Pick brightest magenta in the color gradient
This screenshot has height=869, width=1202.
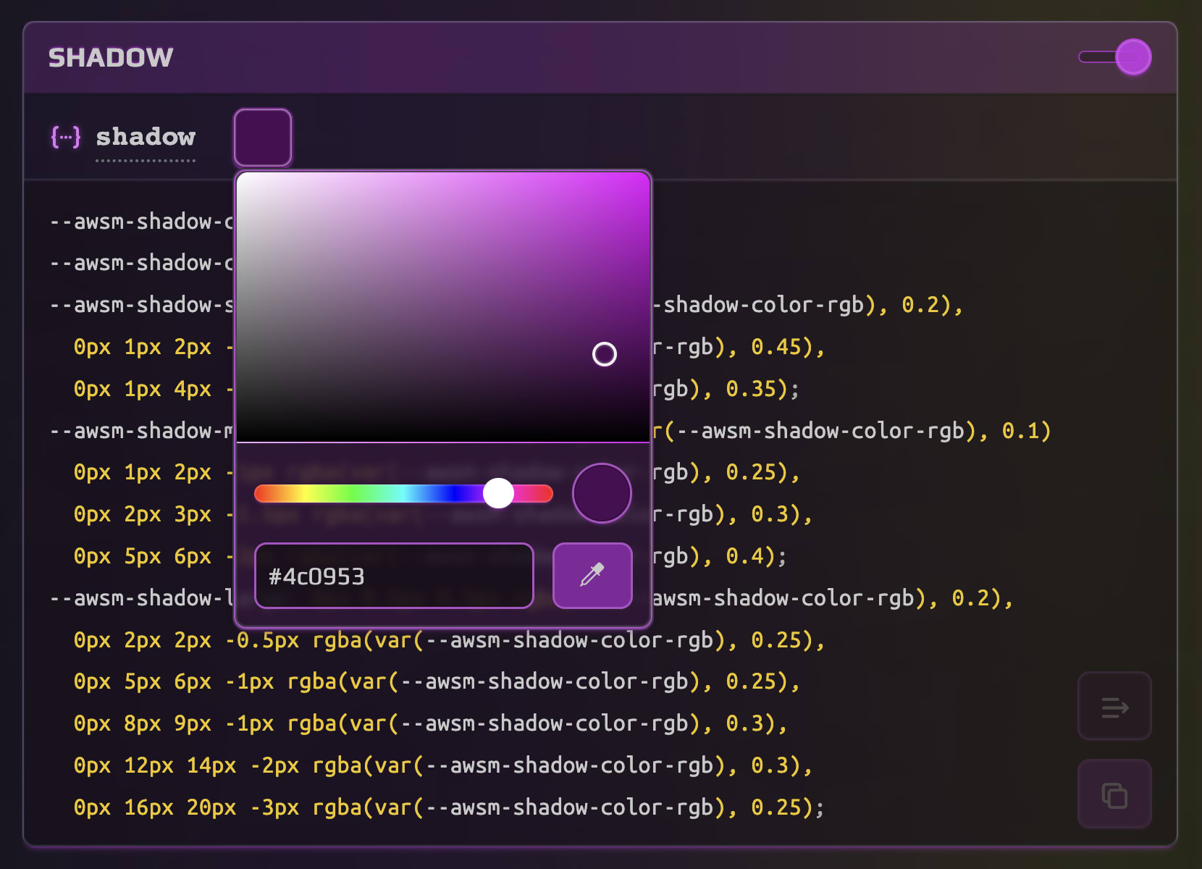647,174
